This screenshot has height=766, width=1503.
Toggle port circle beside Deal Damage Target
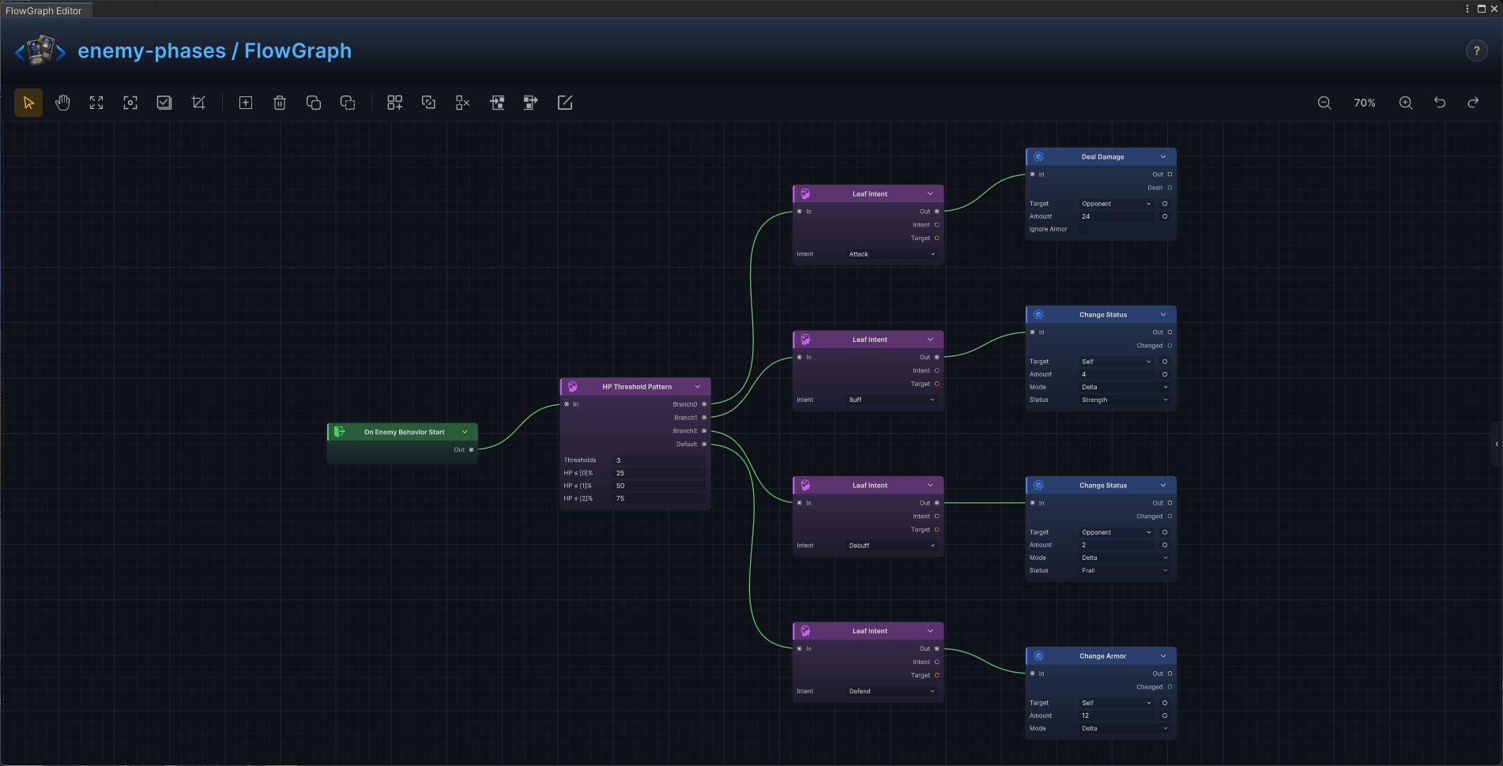(1165, 204)
